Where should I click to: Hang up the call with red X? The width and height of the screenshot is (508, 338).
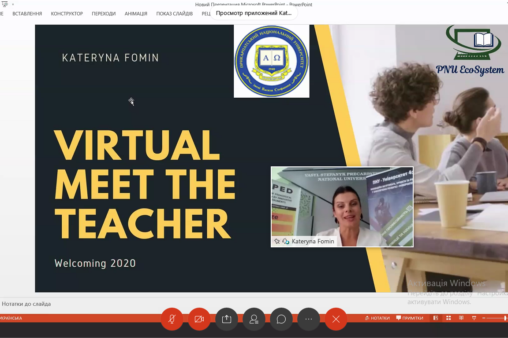point(336,319)
